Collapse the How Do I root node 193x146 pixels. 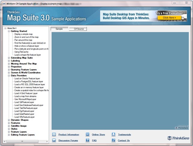point(5,28)
